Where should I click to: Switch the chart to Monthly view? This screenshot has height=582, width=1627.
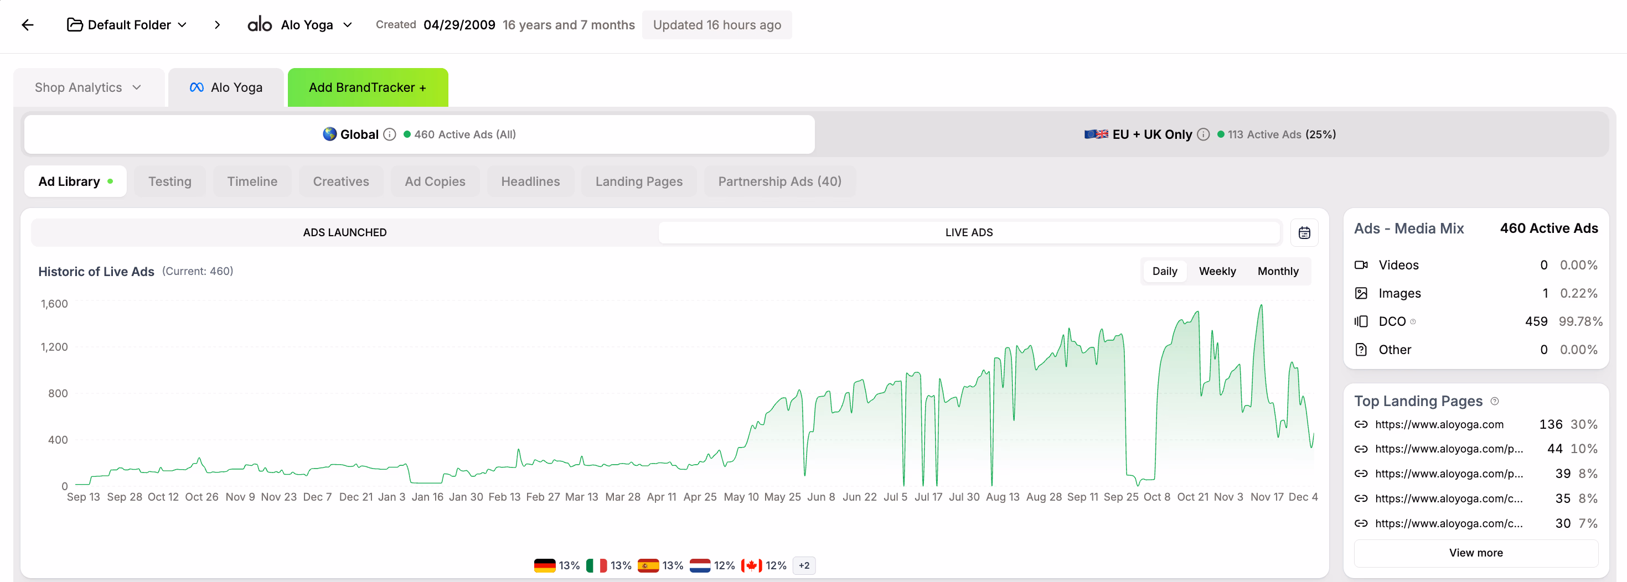coord(1278,271)
